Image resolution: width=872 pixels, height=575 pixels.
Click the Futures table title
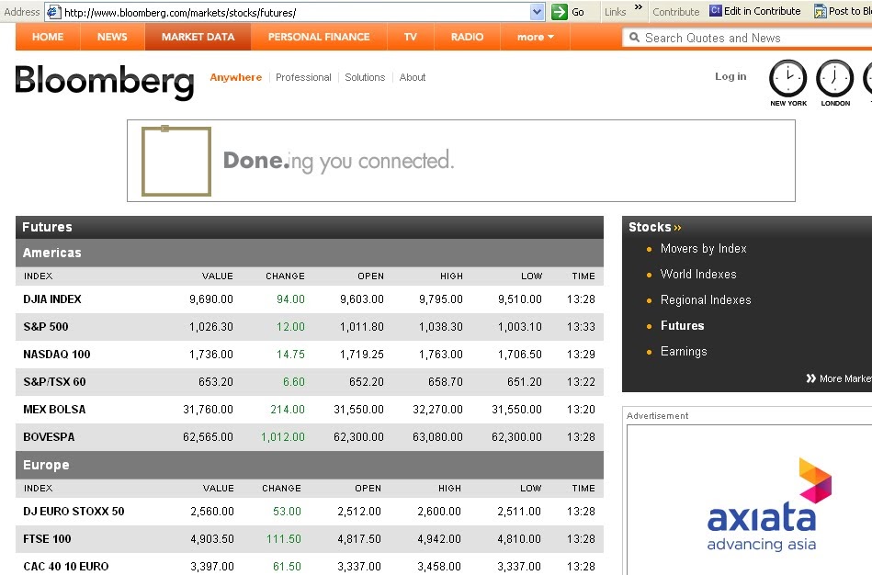click(x=47, y=227)
